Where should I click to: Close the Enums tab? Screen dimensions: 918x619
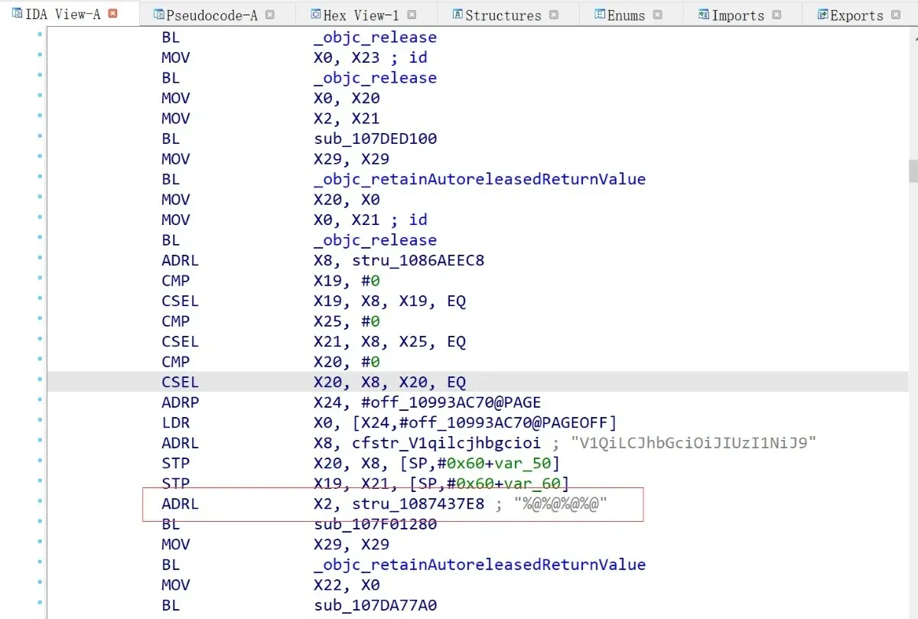click(x=658, y=15)
